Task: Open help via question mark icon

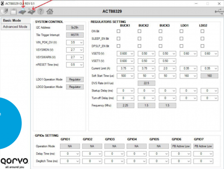Action: click(41, 12)
